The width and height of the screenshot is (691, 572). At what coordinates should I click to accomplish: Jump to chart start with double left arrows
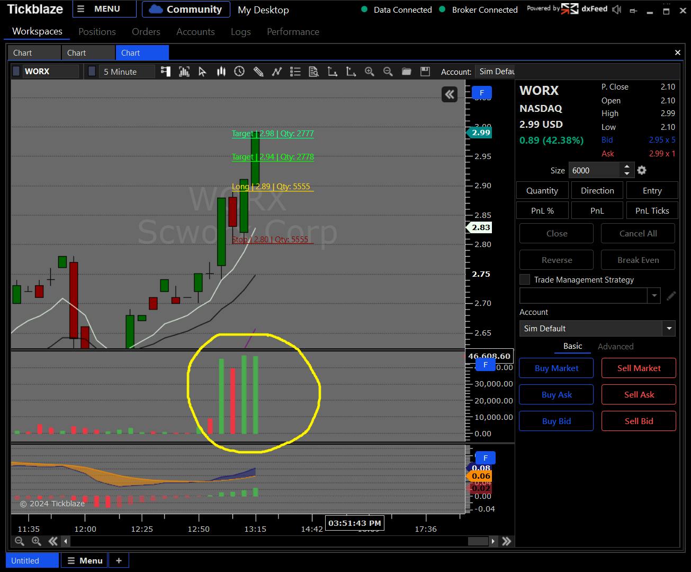coord(53,541)
